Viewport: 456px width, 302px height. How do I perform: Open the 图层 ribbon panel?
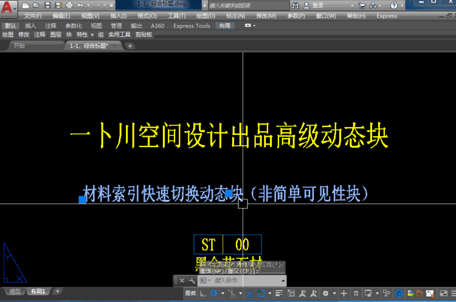pos(55,35)
